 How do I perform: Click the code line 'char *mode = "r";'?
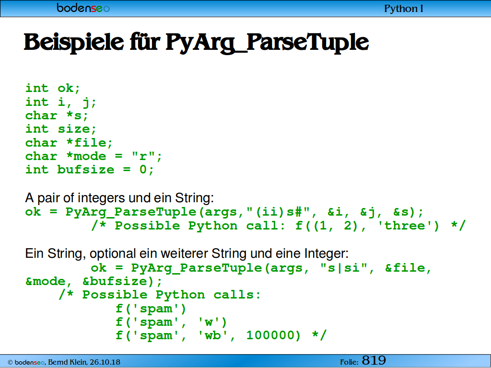click(x=94, y=157)
